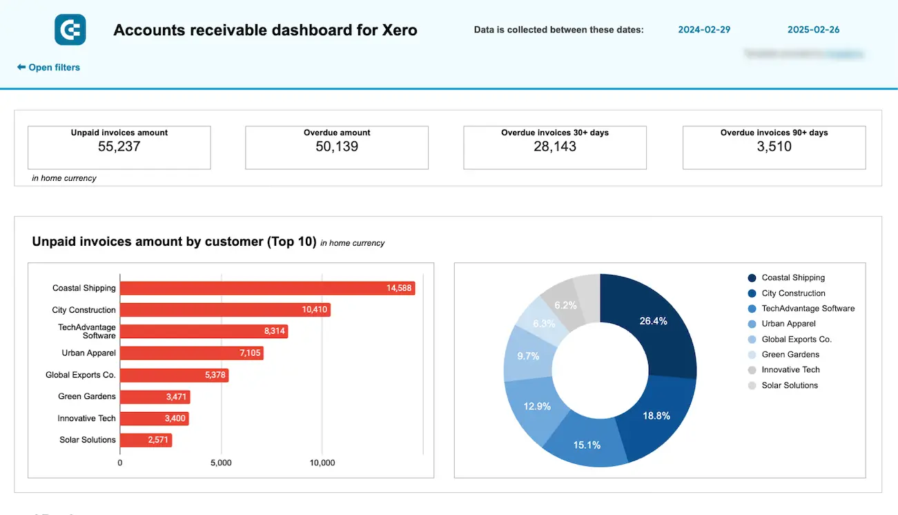Open the 2024-02-29 start date selector
Image resolution: width=898 pixels, height=515 pixels.
tap(704, 30)
